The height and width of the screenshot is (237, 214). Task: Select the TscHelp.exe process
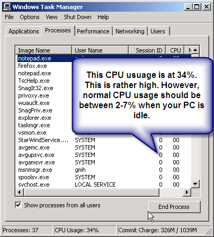point(34,81)
